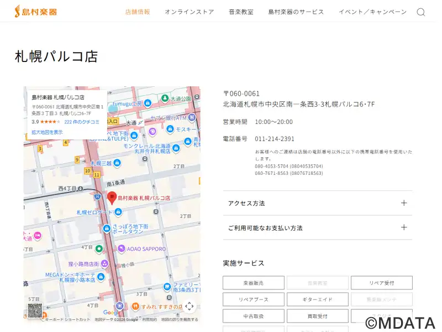
Task: Click the ファミリーマート marker icon
Action: tap(167, 287)
